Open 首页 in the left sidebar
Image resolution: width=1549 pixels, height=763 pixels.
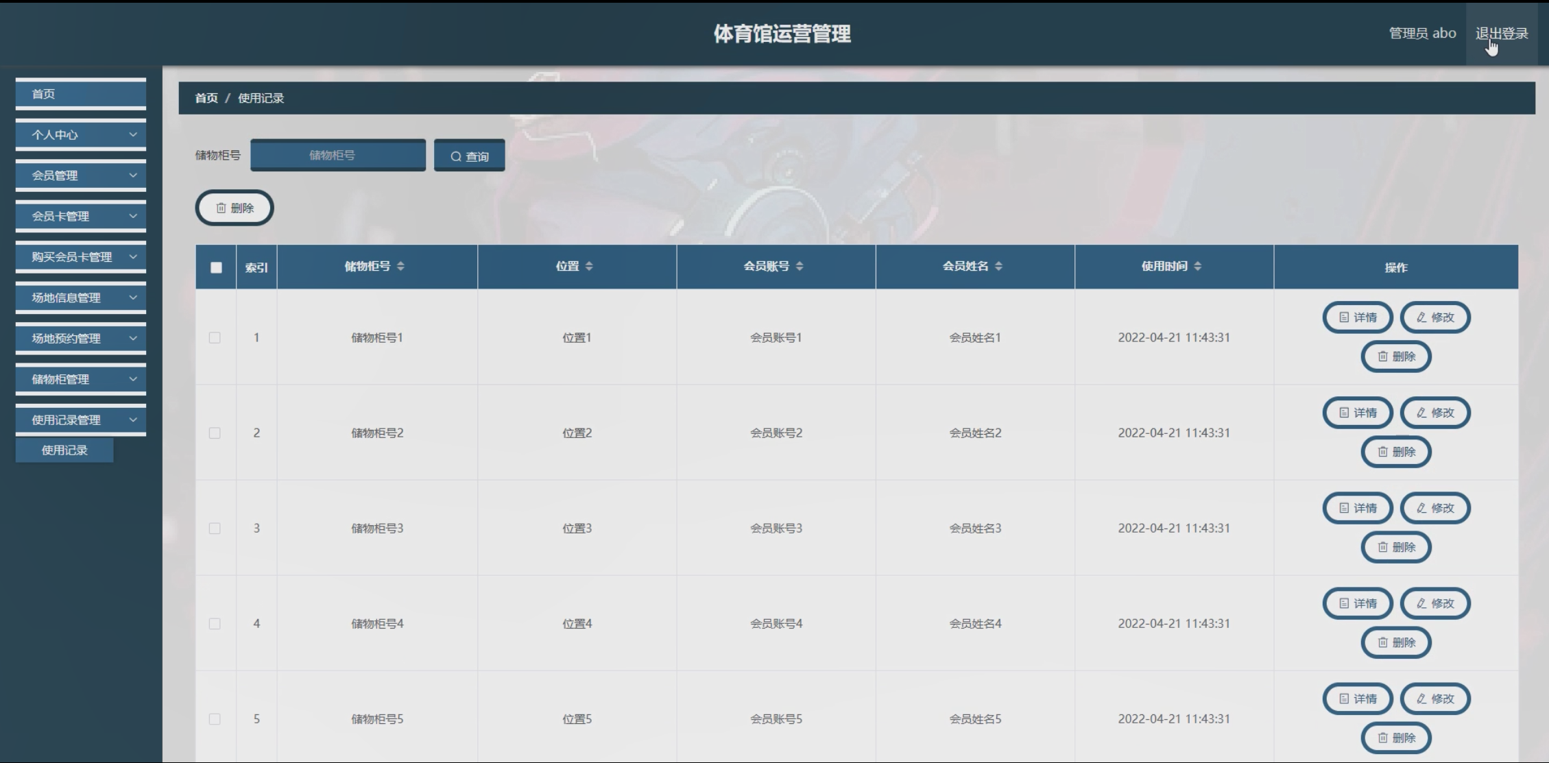(x=81, y=94)
